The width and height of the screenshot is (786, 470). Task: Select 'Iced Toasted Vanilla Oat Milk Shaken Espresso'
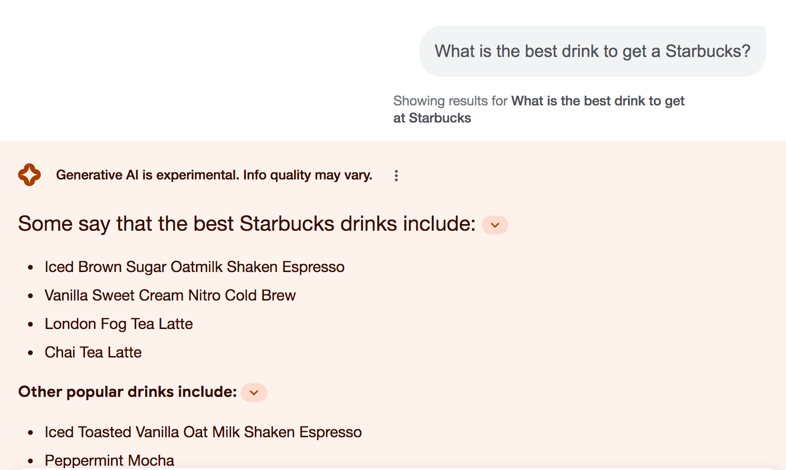click(x=203, y=432)
